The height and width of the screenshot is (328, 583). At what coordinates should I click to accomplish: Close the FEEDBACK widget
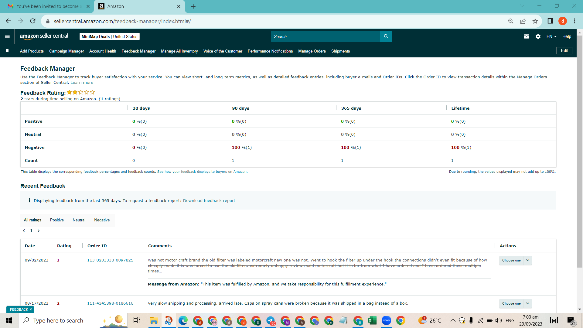pos(31,309)
